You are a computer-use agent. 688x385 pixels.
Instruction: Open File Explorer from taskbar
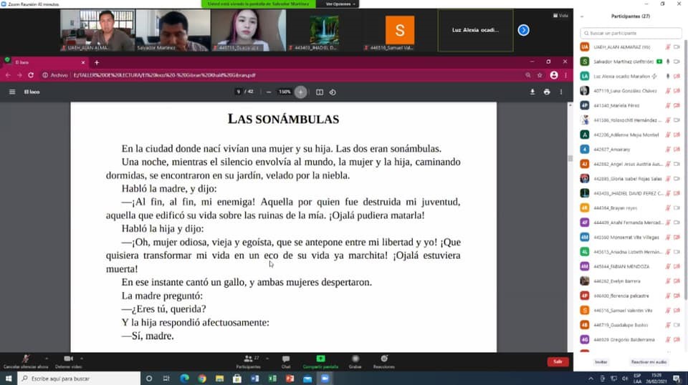point(219,379)
